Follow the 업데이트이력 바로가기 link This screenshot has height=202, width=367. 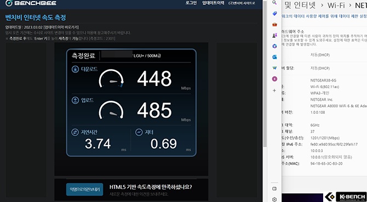click(61, 27)
